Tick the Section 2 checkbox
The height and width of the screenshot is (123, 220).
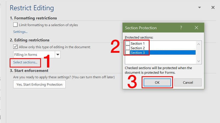[x=128, y=48]
